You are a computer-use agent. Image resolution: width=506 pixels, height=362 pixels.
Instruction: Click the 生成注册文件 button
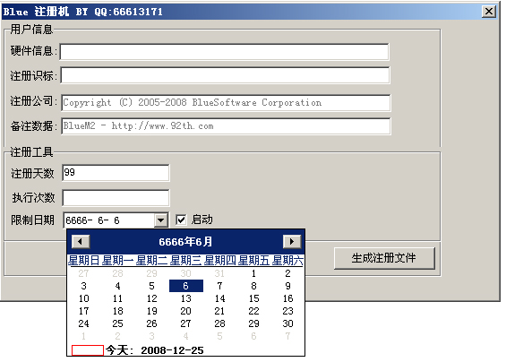pyautogui.click(x=384, y=258)
